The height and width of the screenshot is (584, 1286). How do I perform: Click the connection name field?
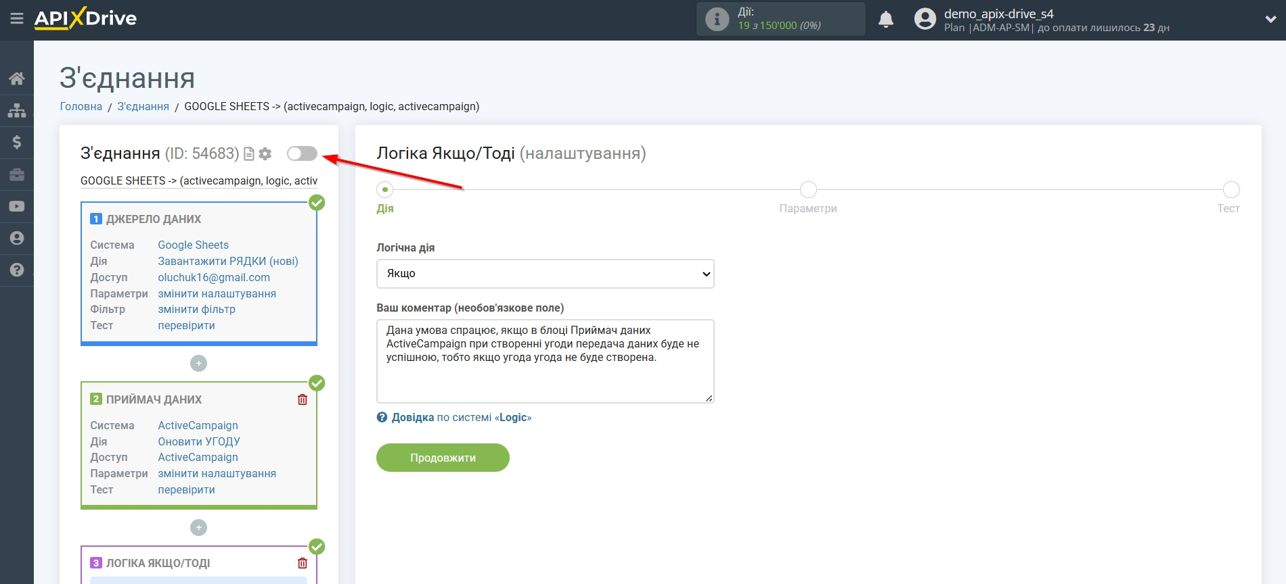coord(199,181)
